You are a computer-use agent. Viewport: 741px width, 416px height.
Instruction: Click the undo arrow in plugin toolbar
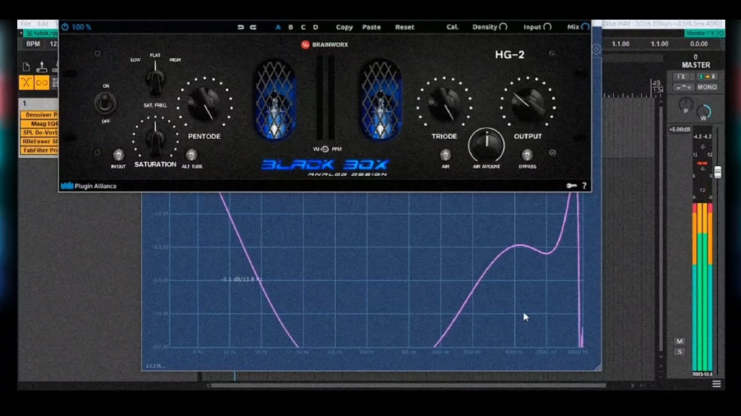(241, 27)
